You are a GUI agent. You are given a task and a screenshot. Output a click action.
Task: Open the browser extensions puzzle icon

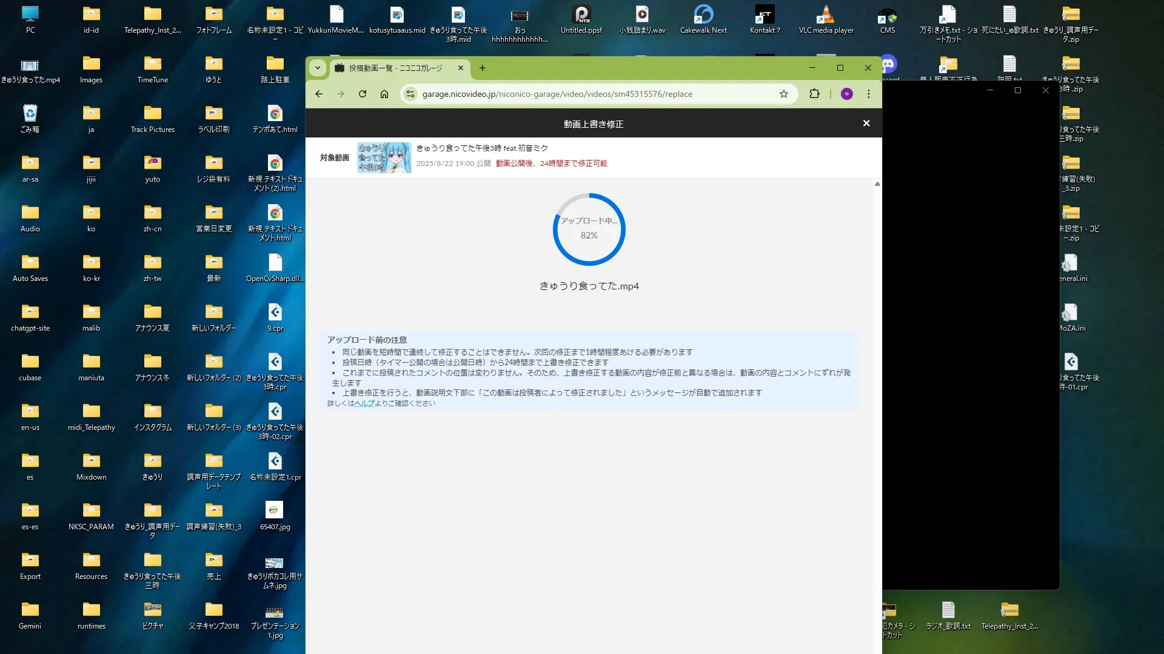click(x=814, y=94)
